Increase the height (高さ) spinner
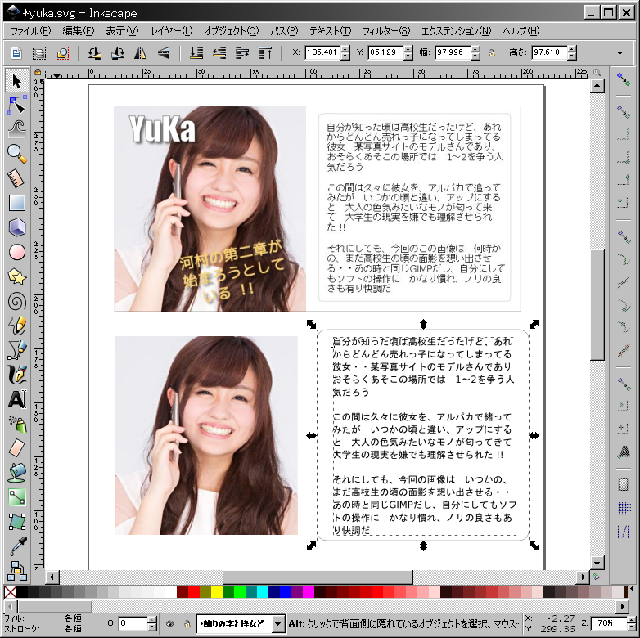The height and width of the screenshot is (638, 640). (x=572, y=49)
